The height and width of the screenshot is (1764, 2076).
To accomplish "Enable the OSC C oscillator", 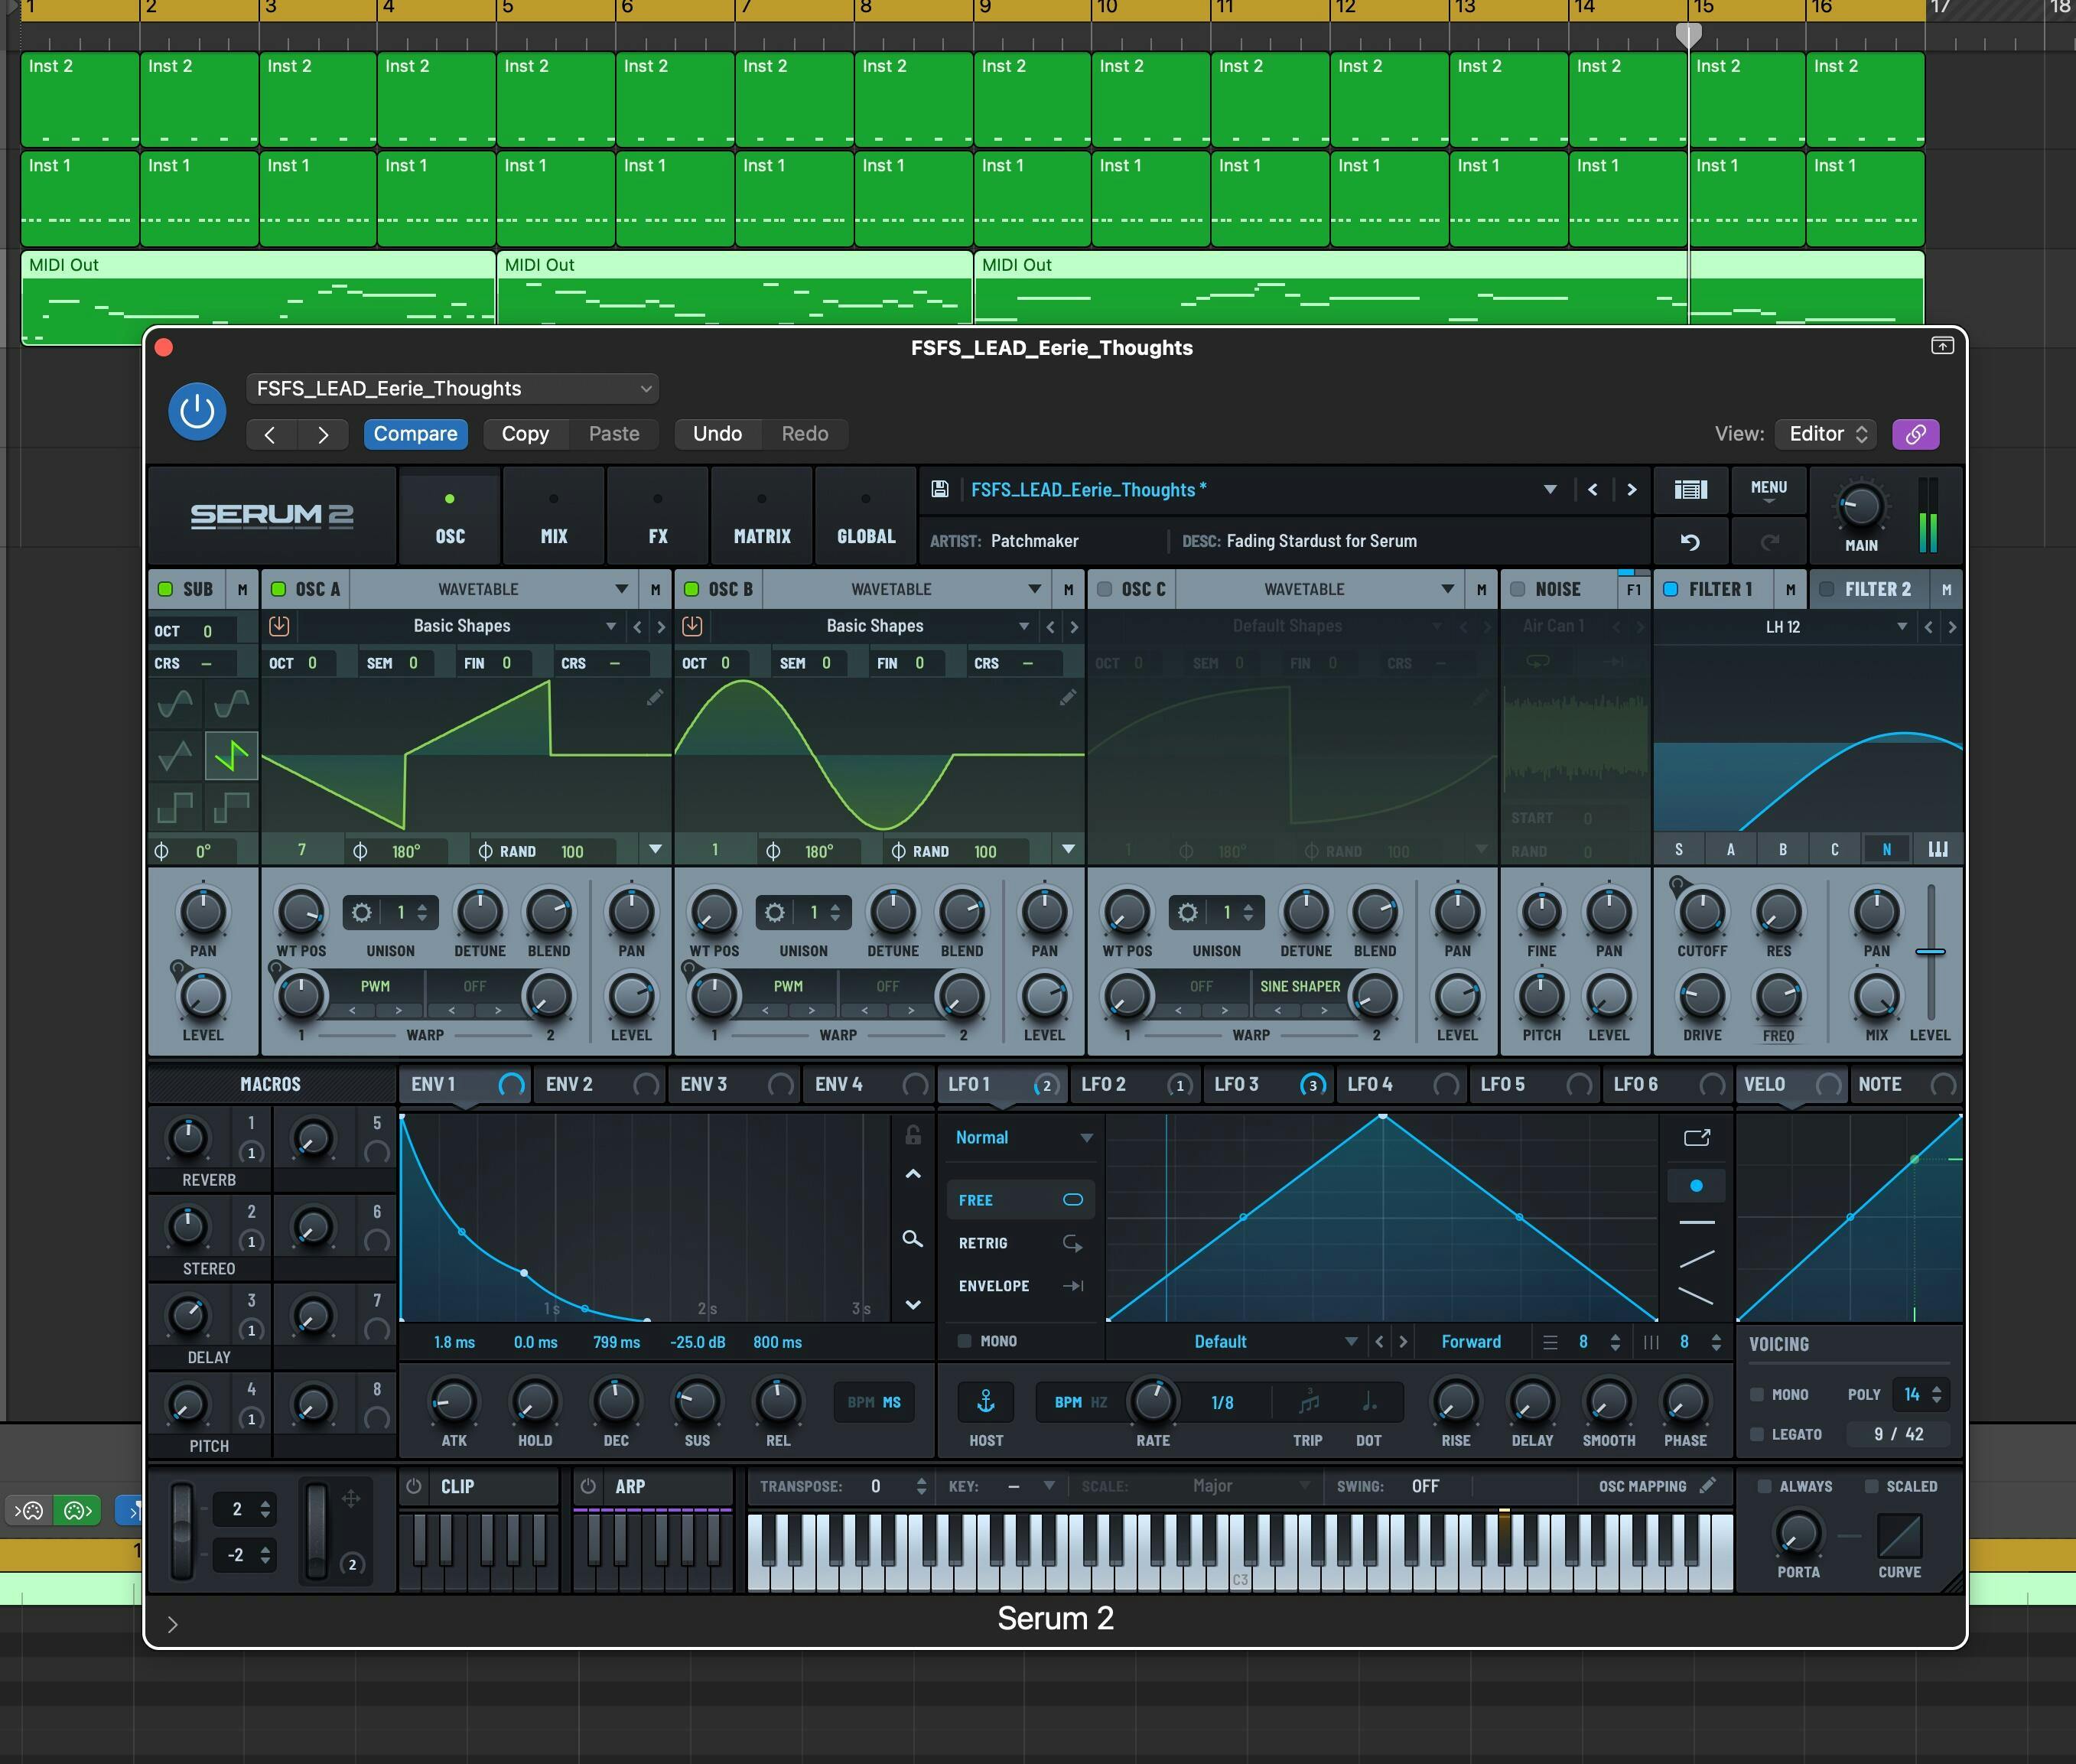I will (1105, 589).
